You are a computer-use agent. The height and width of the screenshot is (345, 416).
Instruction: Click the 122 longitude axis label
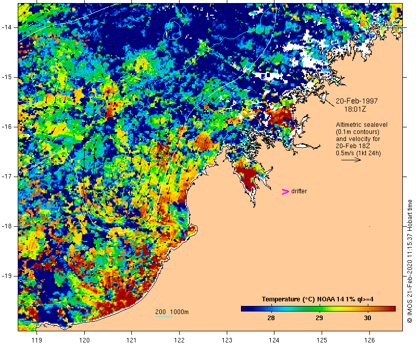coord(180,340)
